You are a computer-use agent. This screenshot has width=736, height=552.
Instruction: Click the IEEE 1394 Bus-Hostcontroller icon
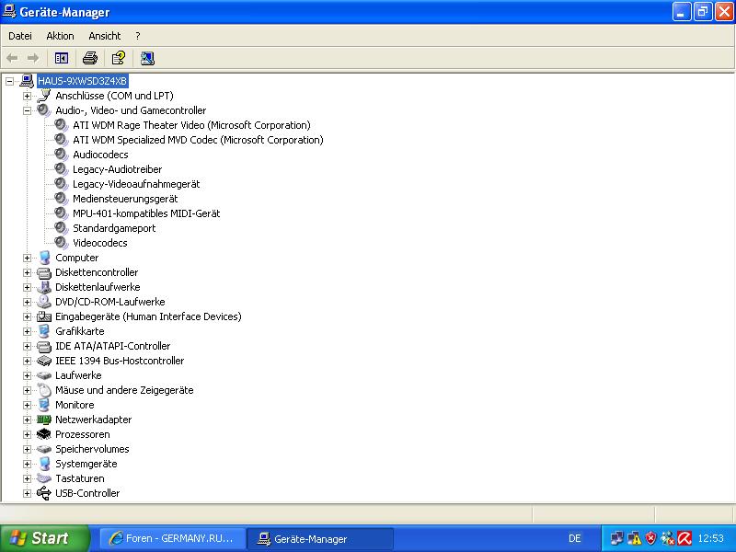(x=44, y=361)
